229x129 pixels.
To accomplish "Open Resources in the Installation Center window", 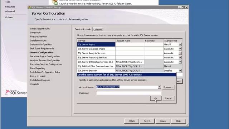I will (10, 6).
